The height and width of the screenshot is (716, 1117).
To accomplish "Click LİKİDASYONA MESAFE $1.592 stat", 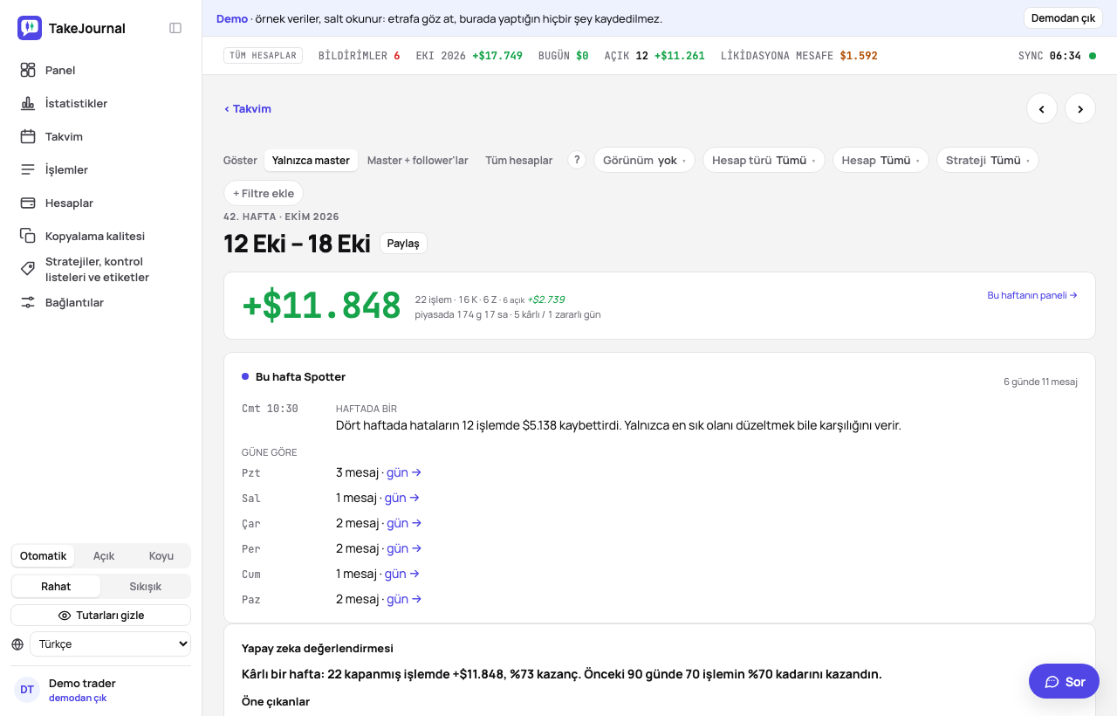I will tap(799, 56).
